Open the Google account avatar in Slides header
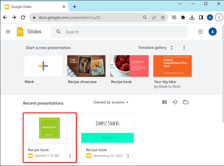The width and height of the screenshot is (224, 166). (213, 32)
